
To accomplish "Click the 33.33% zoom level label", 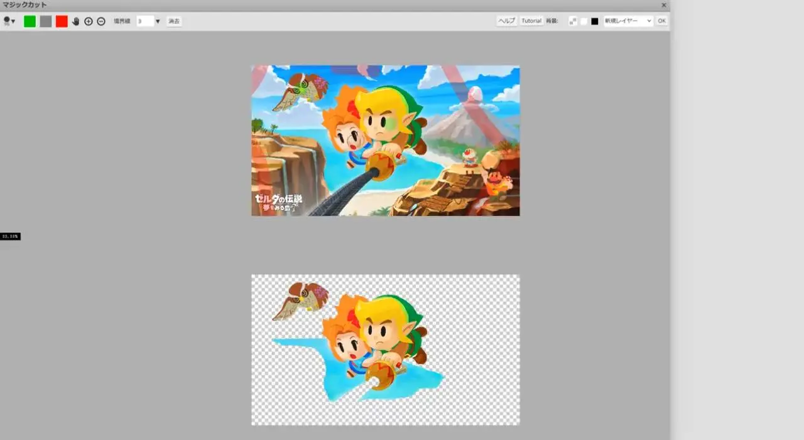I will pyautogui.click(x=10, y=236).
